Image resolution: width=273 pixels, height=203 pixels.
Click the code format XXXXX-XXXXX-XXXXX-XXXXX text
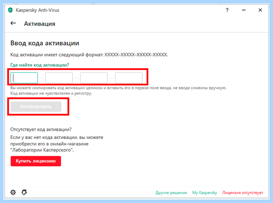[x=136, y=55]
